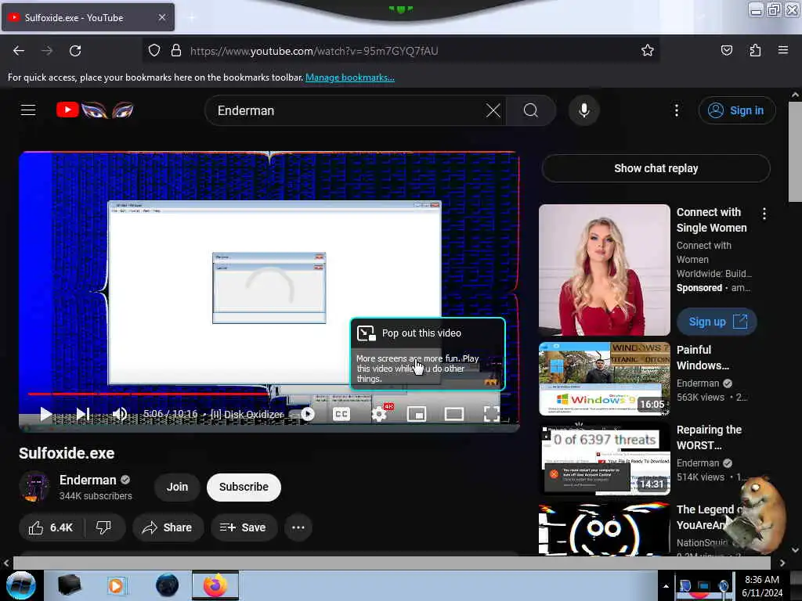
Task: Open the Repairing the WORST video thumbnail
Action: point(604,459)
